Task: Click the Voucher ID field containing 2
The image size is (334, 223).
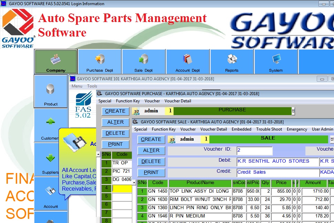Action: click(x=254, y=151)
